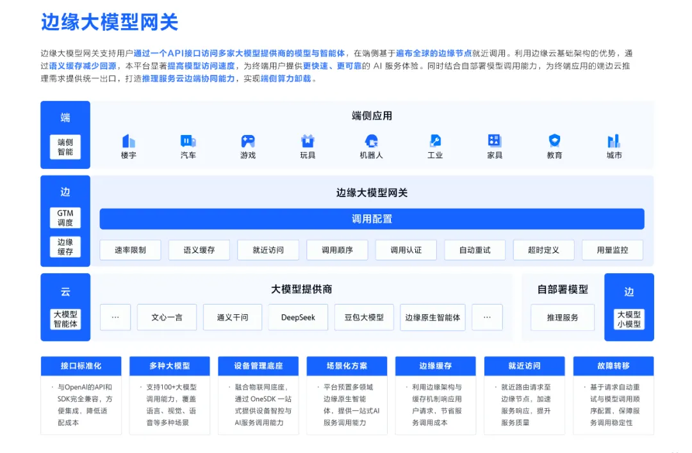Click the 家具 furniture icon

tap(494, 141)
